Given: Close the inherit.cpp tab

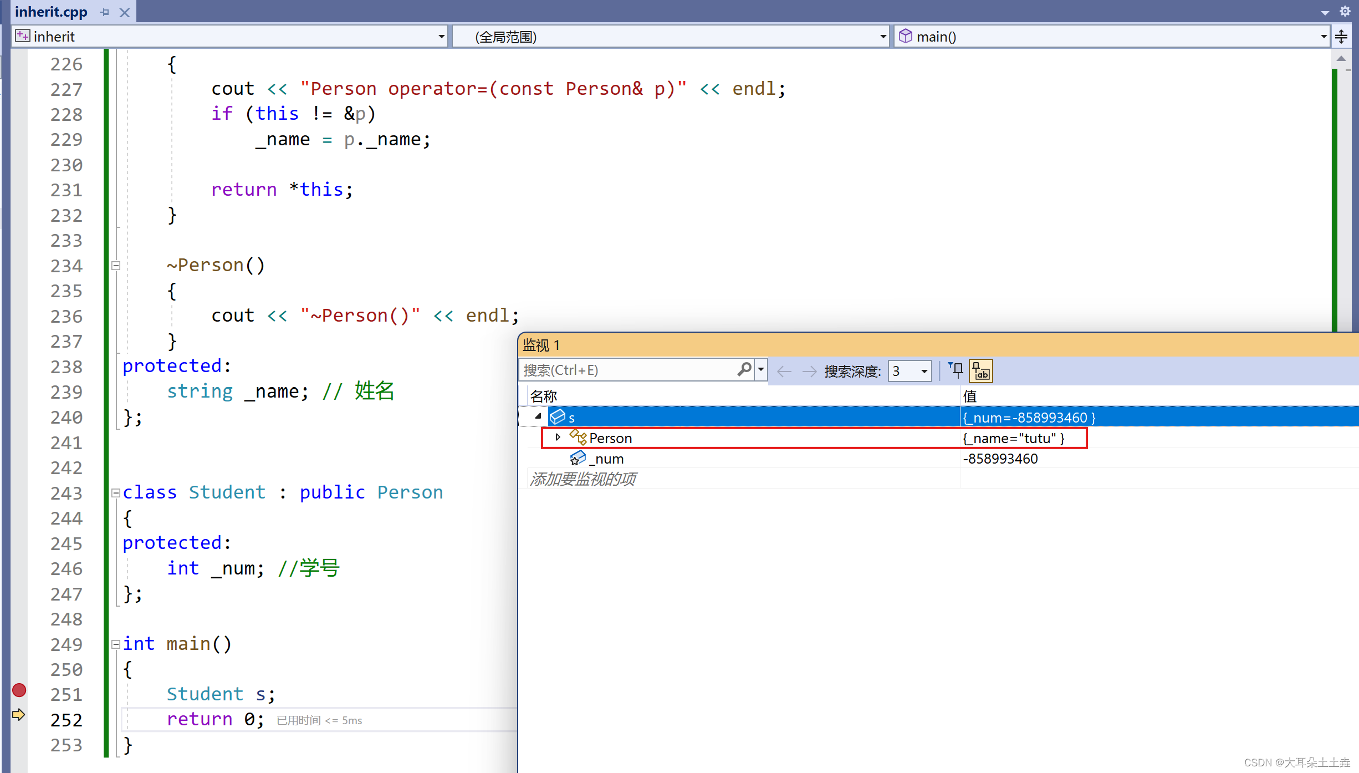Looking at the screenshot, I should coord(125,12).
